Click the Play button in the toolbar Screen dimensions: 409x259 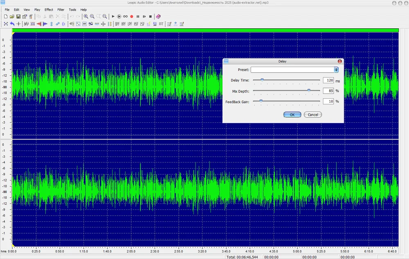113,16
